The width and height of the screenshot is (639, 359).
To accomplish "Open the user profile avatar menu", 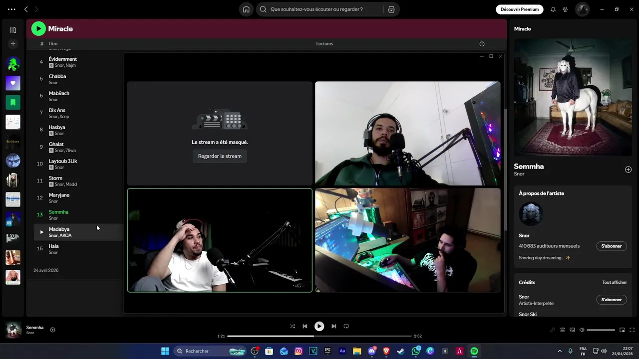I will point(582,9).
